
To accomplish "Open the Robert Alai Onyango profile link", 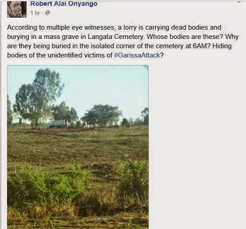I will 64,4.
